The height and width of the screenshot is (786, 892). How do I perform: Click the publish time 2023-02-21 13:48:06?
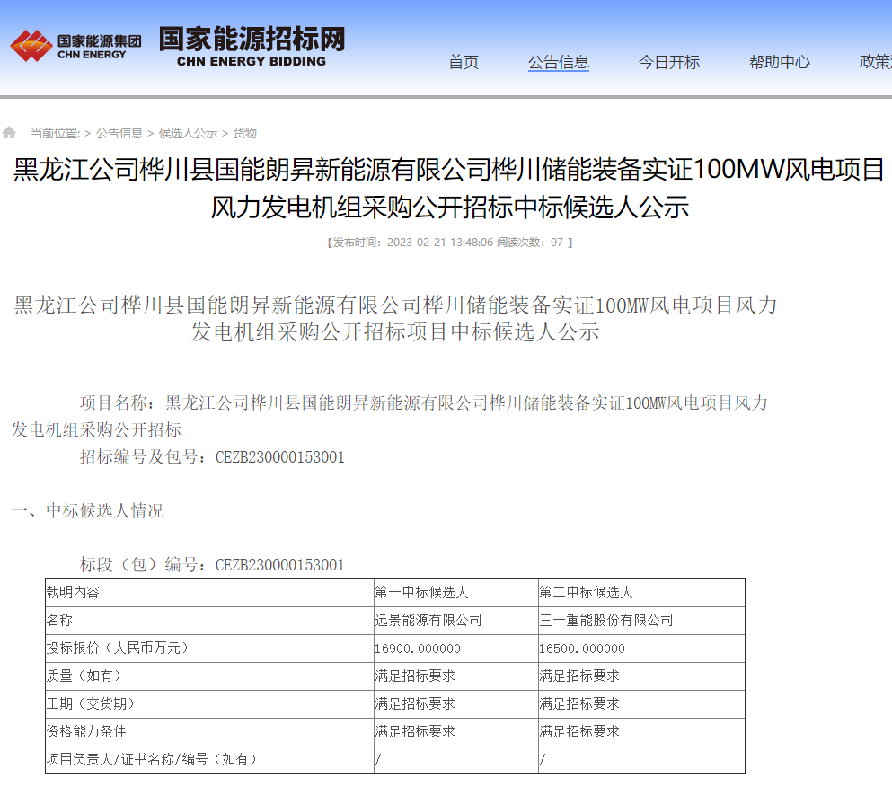[440, 243]
